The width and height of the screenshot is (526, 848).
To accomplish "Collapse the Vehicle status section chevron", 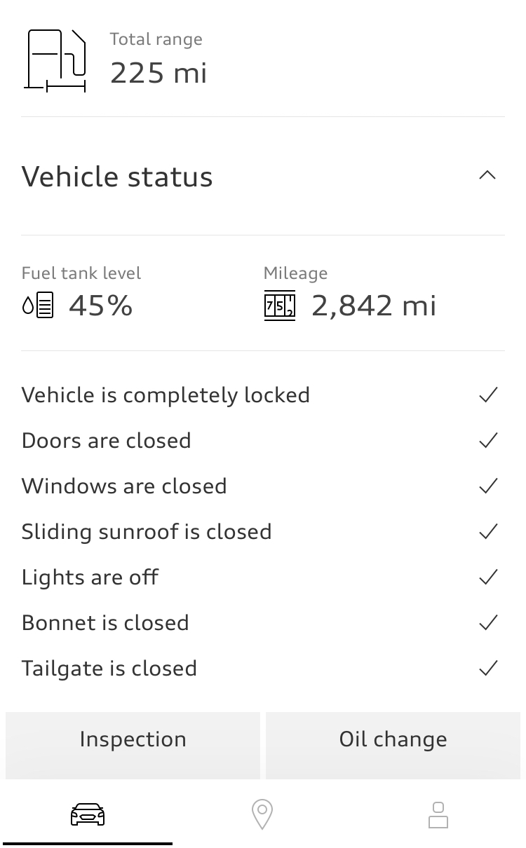I will (487, 176).
